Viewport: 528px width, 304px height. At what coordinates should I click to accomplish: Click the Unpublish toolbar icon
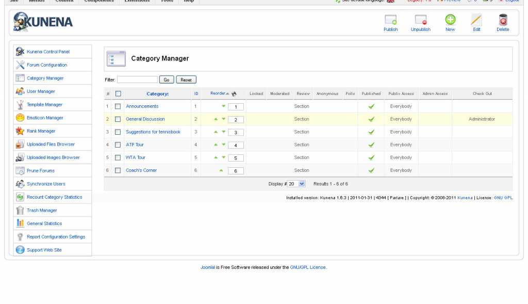420,20
